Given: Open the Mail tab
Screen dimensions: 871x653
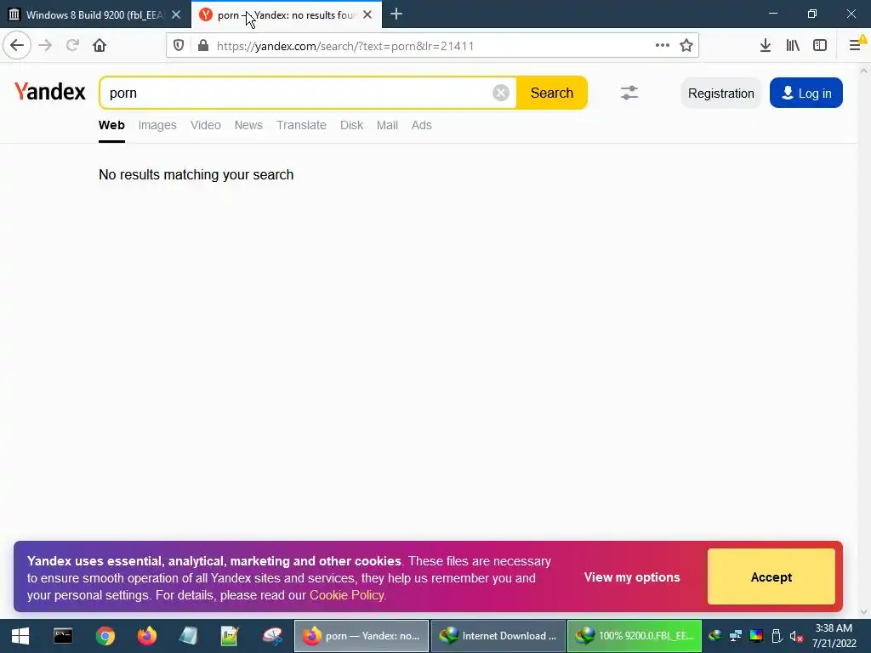Looking at the screenshot, I should [387, 125].
